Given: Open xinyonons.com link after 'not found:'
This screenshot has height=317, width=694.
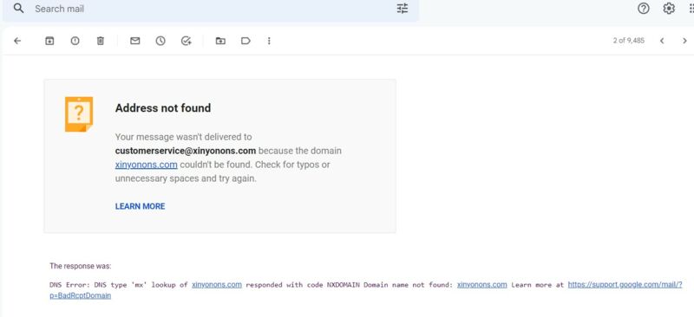Looking at the screenshot, I should coord(482,285).
